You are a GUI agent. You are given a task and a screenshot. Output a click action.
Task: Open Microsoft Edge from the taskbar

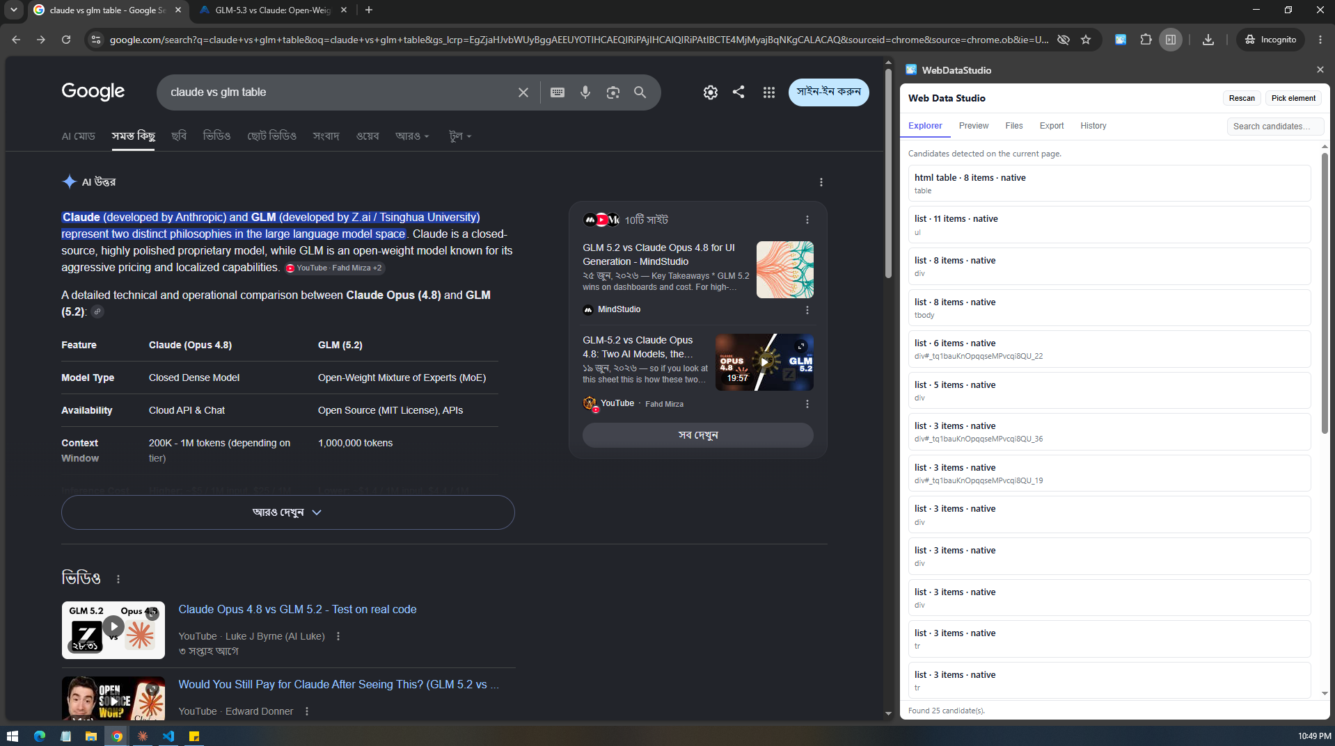tap(40, 736)
